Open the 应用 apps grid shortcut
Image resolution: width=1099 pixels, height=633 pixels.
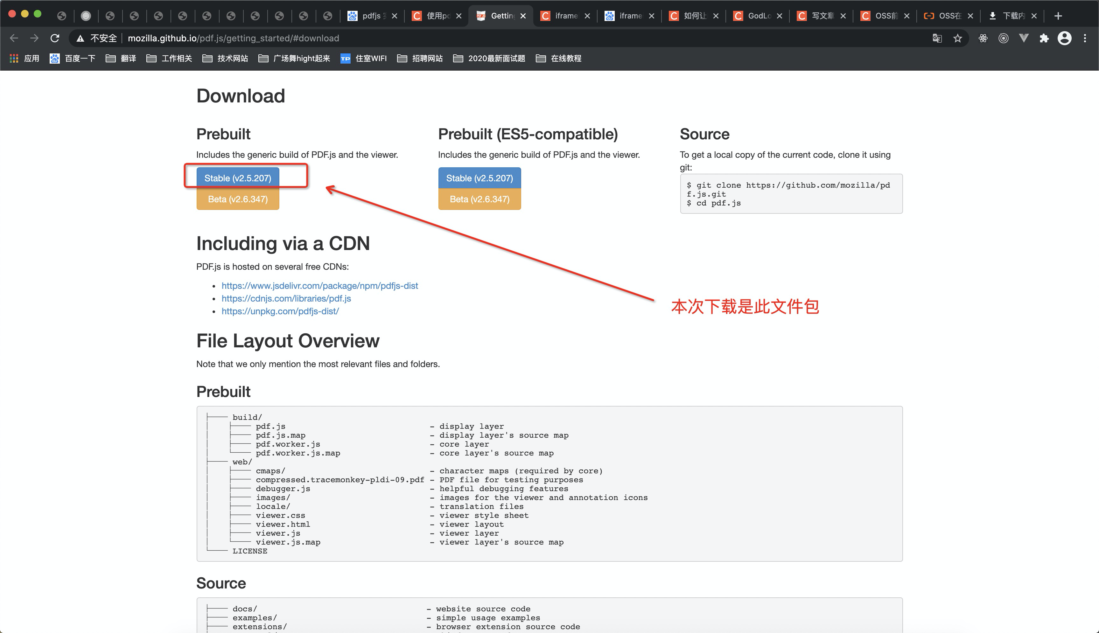coord(24,58)
